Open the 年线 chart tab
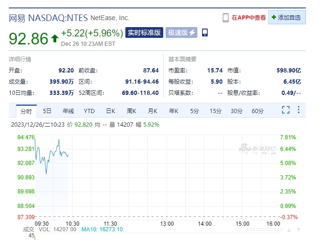The image size is (319, 250). 68,111
